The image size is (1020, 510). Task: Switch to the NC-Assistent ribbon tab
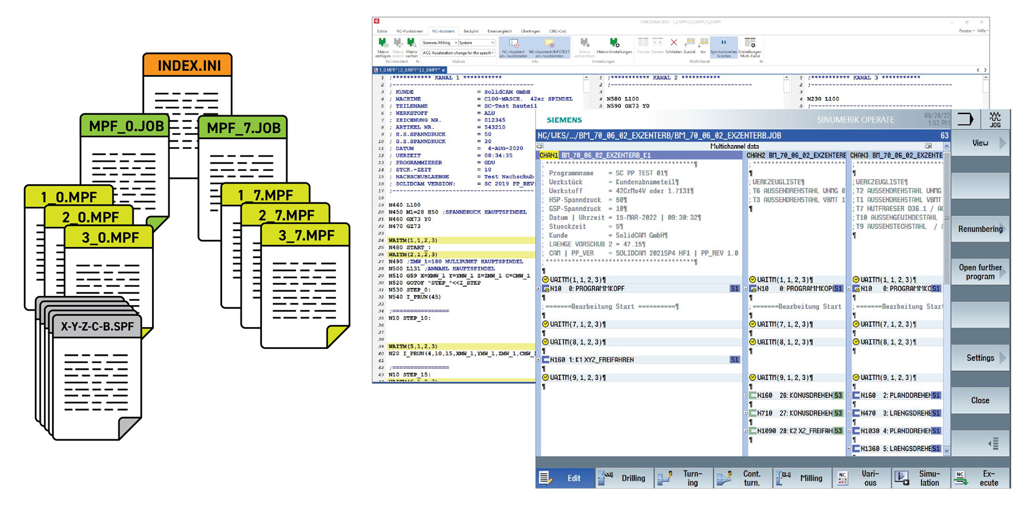pyautogui.click(x=443, y=31)
